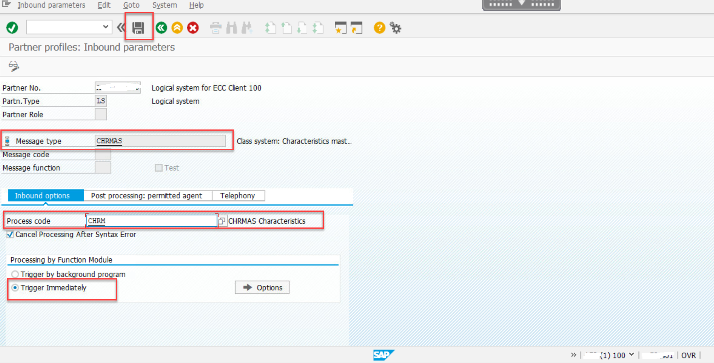Switch to the Telephony tab
714x363 pixels.
click(238, 196)
